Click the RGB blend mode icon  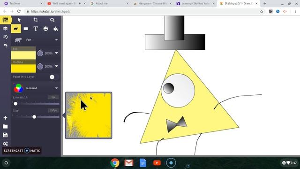click(x=18, y=88)
